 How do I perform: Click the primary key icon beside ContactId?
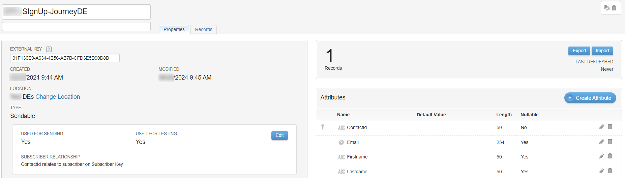[x=323, y=127]
